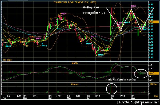This screenshot has width=160, height=105.
Task: Click the 'ราคาสุดท้าย 4.08' last price note
Action: tap(94, 13)
